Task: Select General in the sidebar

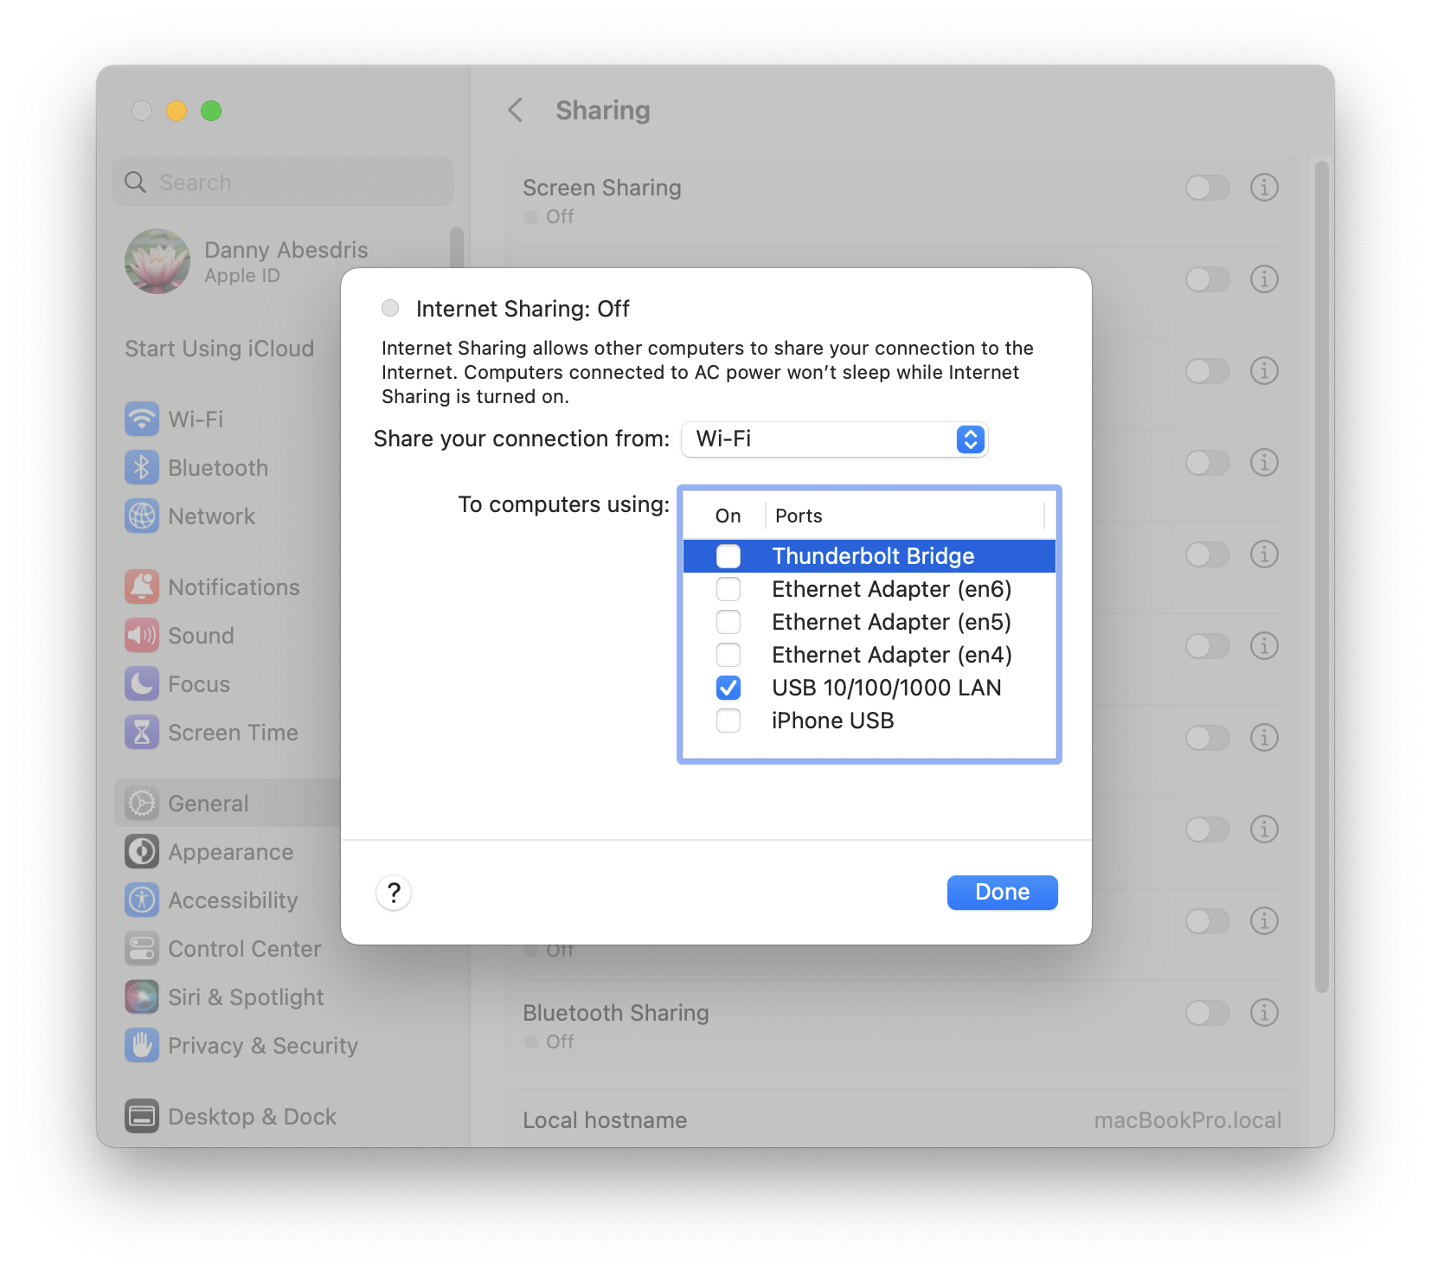Action: click(x=228, y=804)
